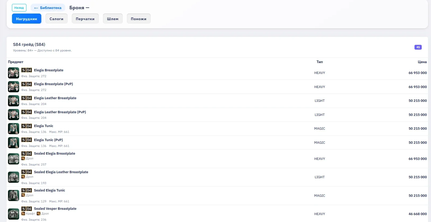Click the Sealed Elegia Breastplate icon
The width and height of the screenshot is (431, 222).
pos(13,159)
